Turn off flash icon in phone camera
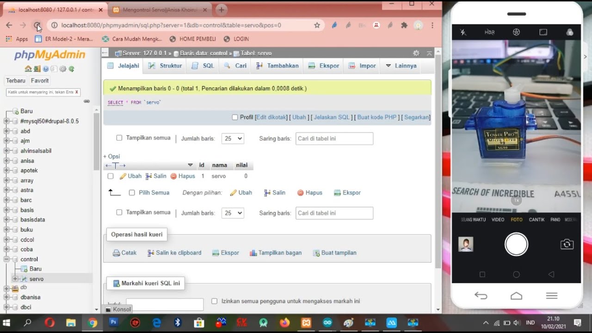The width and height of the screenshot is (592, 333). click(463, 32)
